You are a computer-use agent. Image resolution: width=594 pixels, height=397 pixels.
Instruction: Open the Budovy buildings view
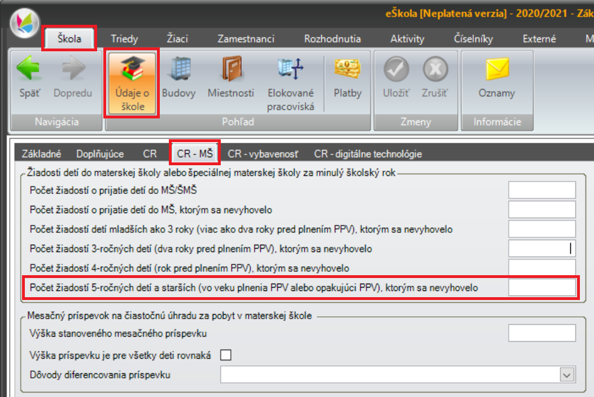(179, 78)
